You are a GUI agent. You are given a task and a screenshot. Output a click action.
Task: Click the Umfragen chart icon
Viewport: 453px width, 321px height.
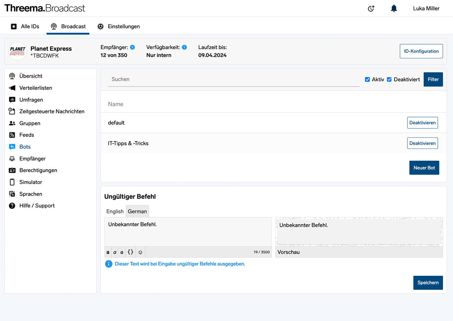tap(12, 100)
